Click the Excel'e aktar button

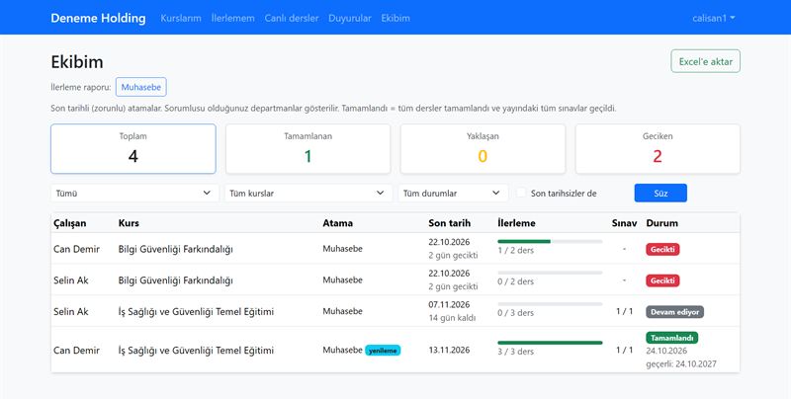pyautogui.click(x=705, y=61)
